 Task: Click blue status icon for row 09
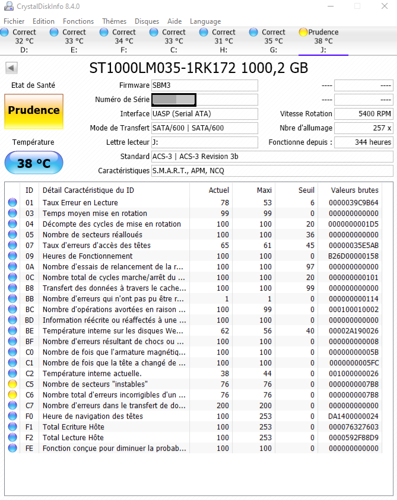(x=12, y=256)
